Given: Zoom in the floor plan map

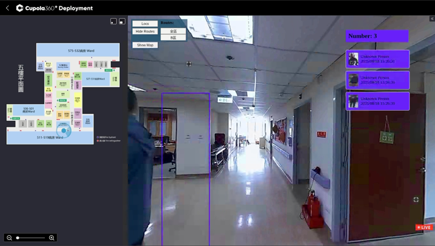Looking at the screenshot, I should 52,238.
